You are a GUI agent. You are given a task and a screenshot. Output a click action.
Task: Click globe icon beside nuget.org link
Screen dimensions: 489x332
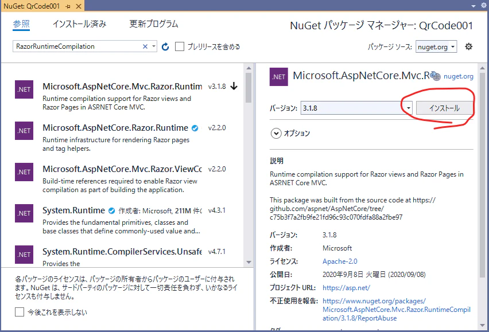coord(436,76)
